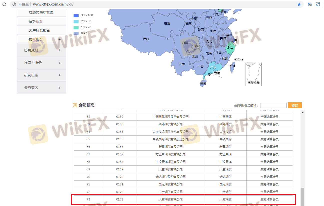
Task: Click the site security info icon
Action: (x=14, y=4)
